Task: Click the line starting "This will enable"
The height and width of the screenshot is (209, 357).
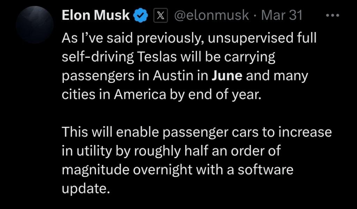Action: coord(197,133)
